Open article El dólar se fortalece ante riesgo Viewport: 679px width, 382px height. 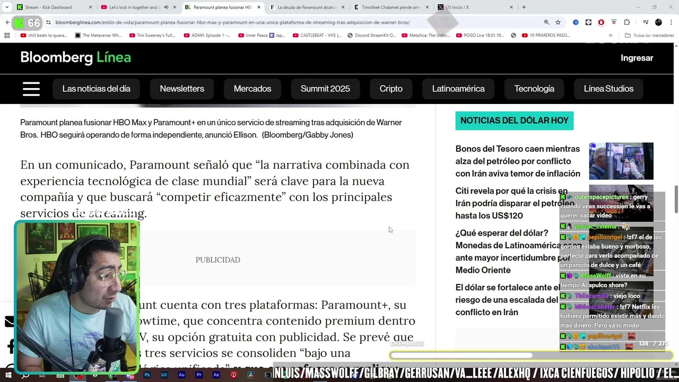click(x=508, y=300)
